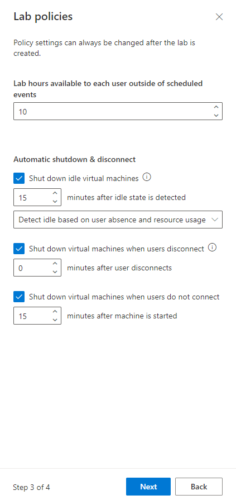Go Back to previous step
The height and width of the screenshot is (500, 236).
(x=199, y=487)
